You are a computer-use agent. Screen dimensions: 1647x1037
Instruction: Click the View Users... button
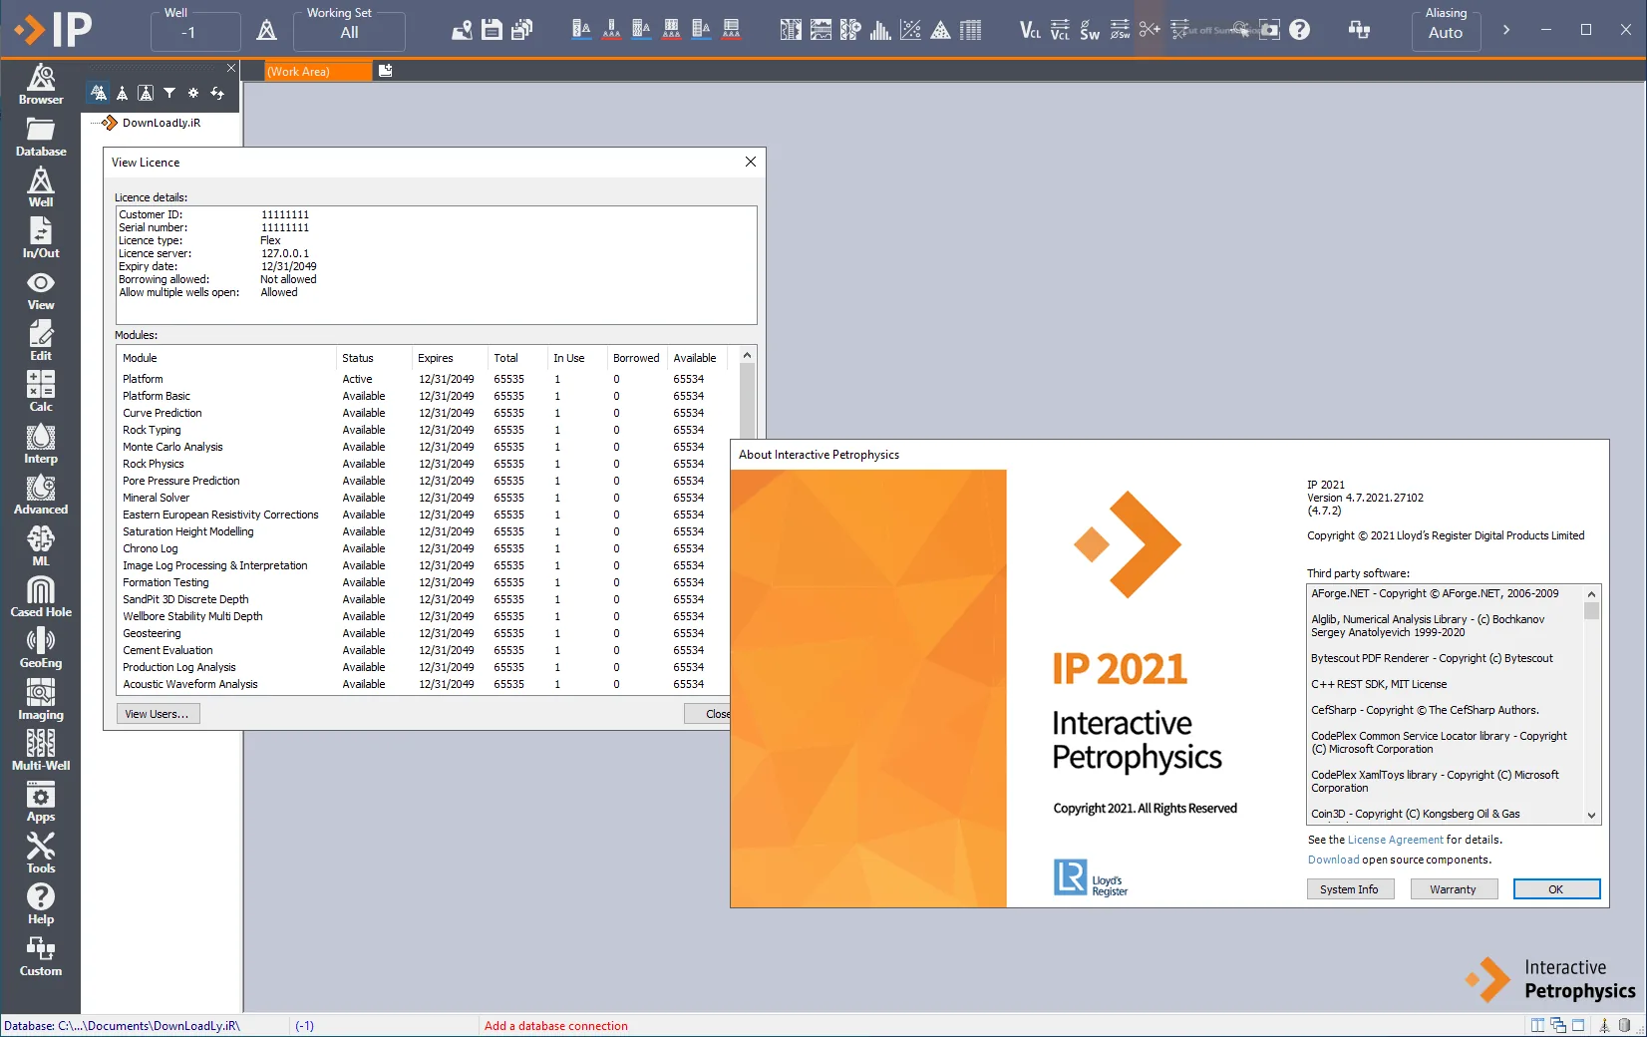point(158,714)
